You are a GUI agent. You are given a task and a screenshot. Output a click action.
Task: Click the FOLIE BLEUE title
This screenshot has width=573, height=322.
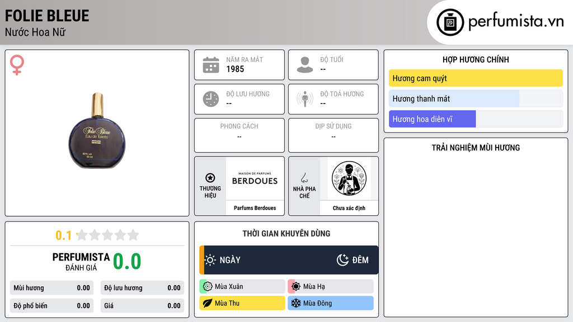click(x=47, y=16)
